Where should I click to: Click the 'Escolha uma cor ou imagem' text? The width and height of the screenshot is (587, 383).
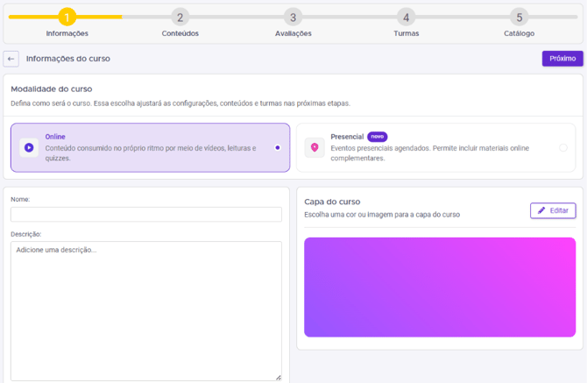click(382, 215)
